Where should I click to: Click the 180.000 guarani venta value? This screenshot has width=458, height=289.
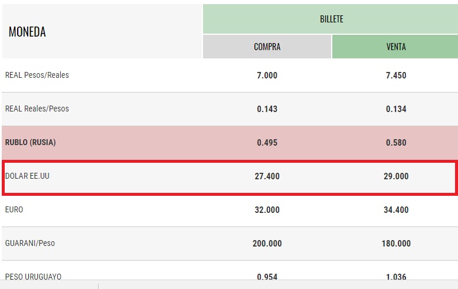(396, 243)
